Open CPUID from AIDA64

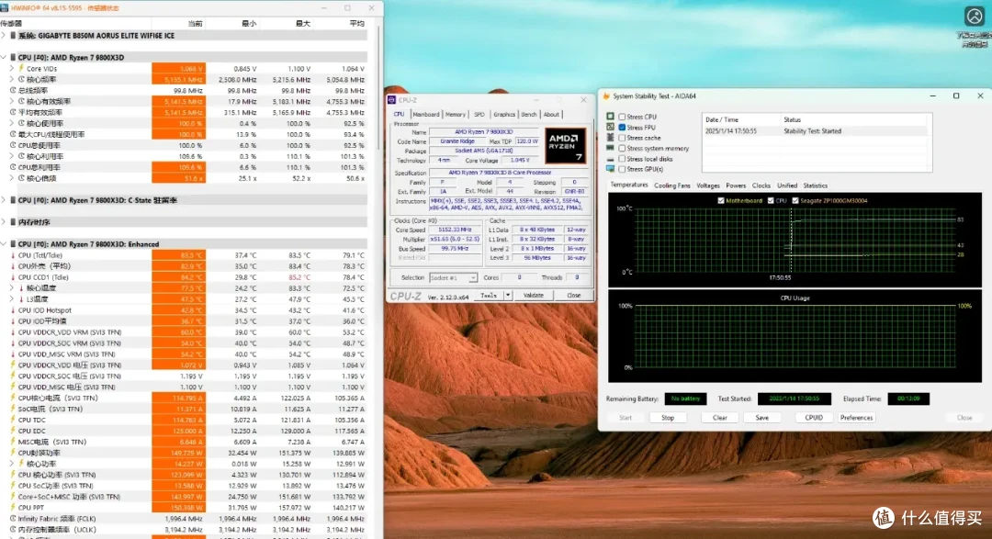[814, 418]
